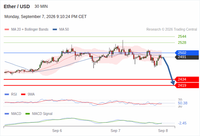Click the black 2491 current price tag
This screenshot has width=200, height=136.
(187, 57)
